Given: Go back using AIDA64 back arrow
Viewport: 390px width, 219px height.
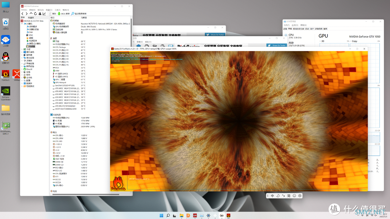Looking at the screenshot, I should click(x=23, y=14).
